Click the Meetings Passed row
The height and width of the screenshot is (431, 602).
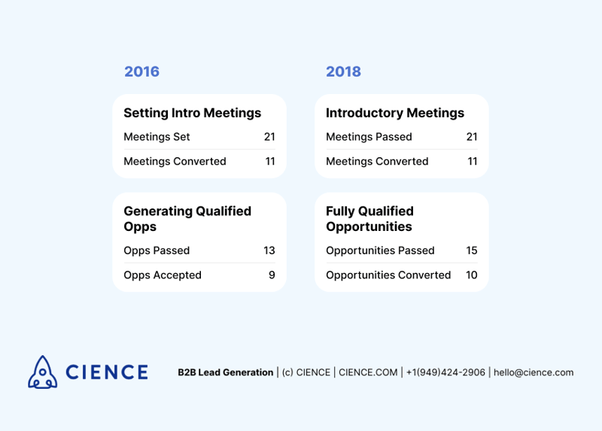402,137
